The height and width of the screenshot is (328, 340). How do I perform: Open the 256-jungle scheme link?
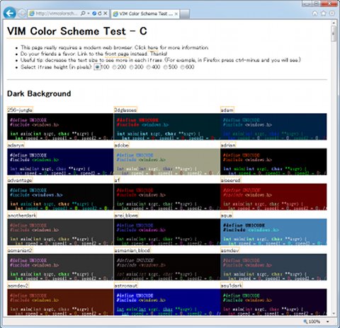tap(20, 110)
